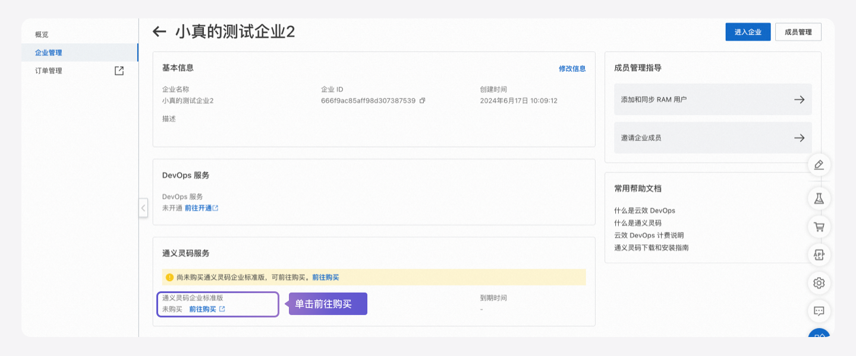Viewport: 856px width, 356px height.
Task: Click 前往开通 under DevOps 服务
Action: [198, 208]
